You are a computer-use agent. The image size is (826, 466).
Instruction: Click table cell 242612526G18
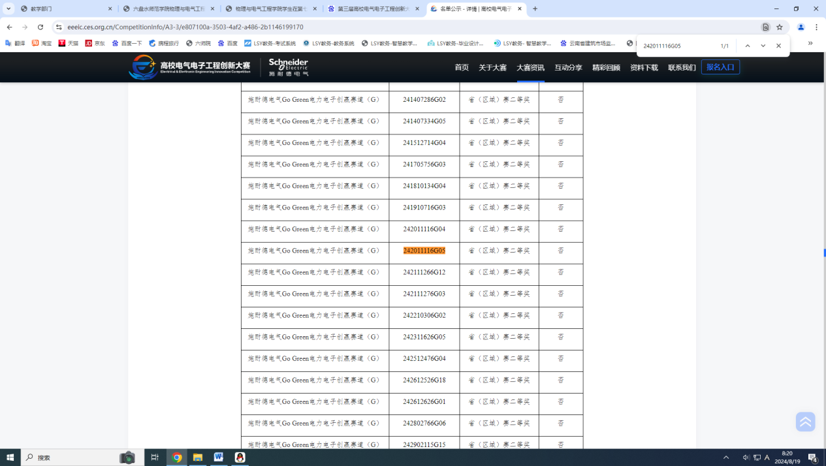[424, 380]
